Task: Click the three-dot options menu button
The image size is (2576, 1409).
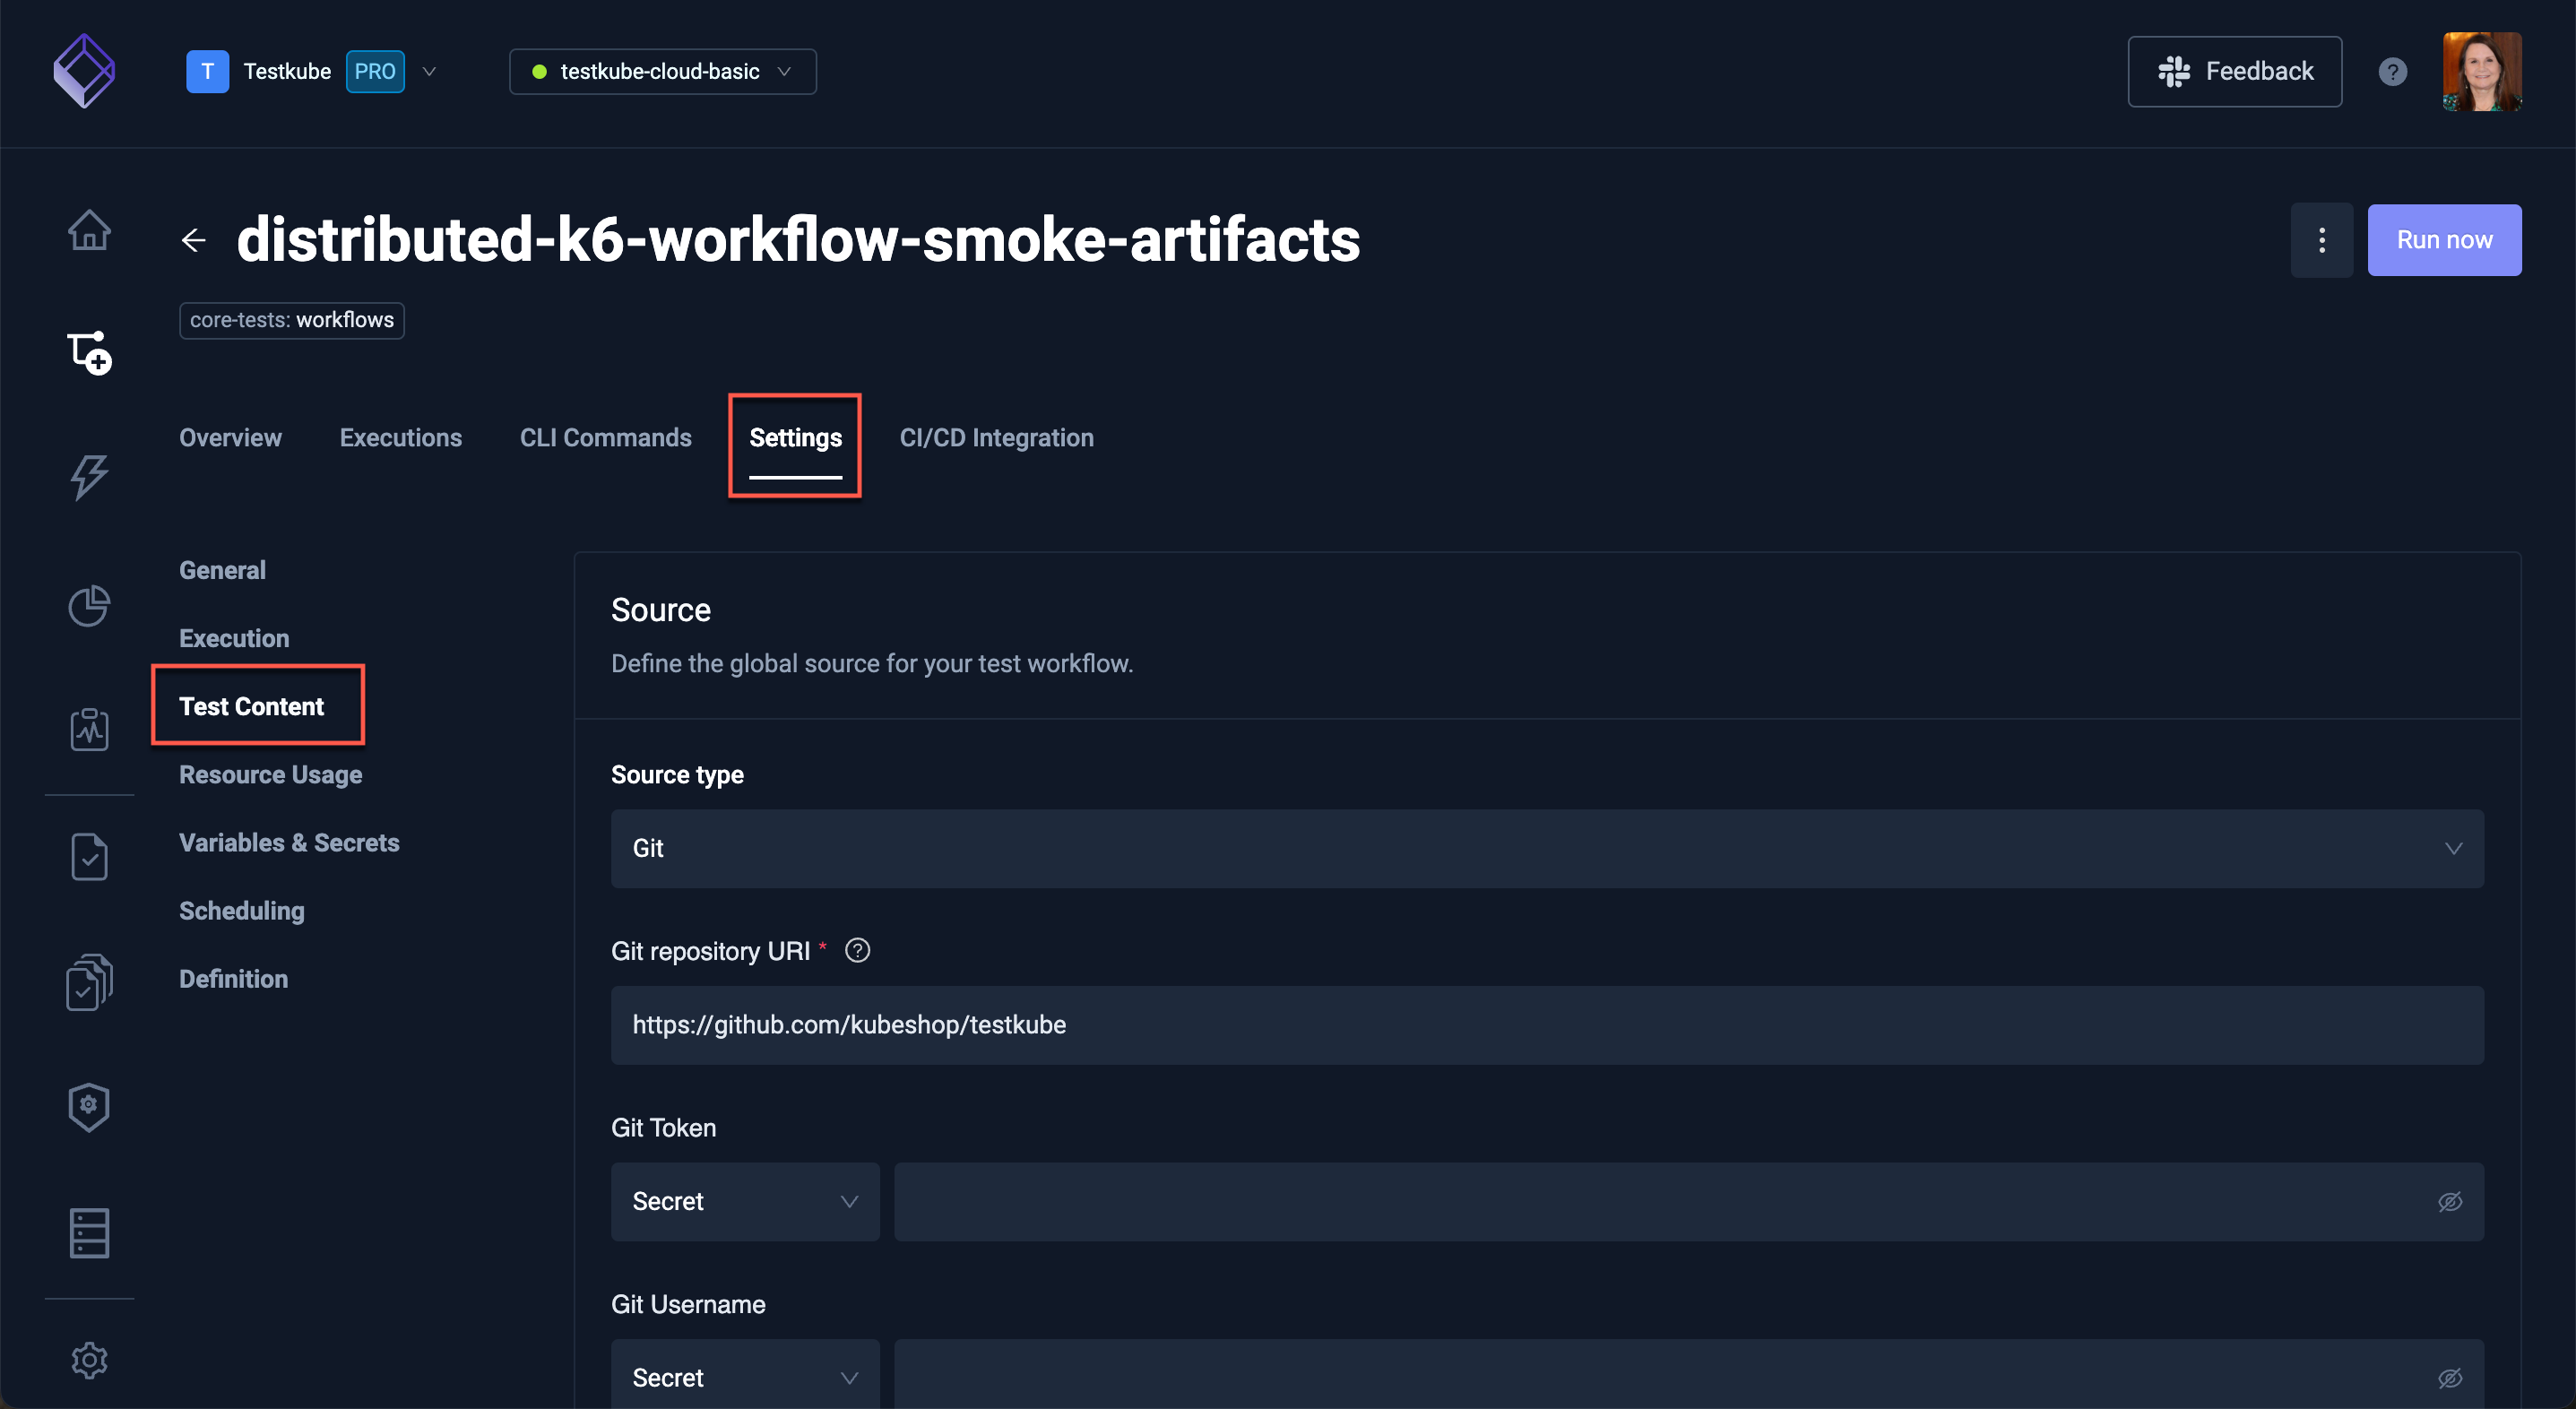Action: point(2321,239)
